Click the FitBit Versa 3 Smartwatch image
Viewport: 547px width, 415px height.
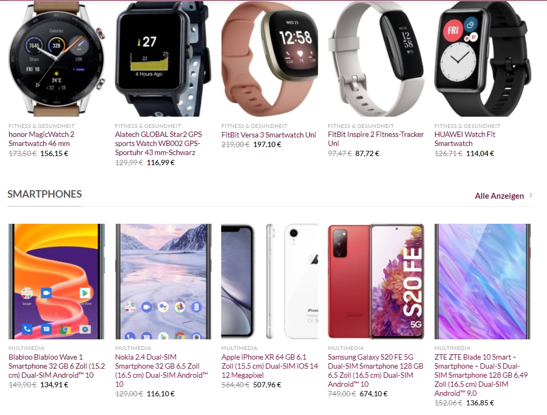(270, 59)
